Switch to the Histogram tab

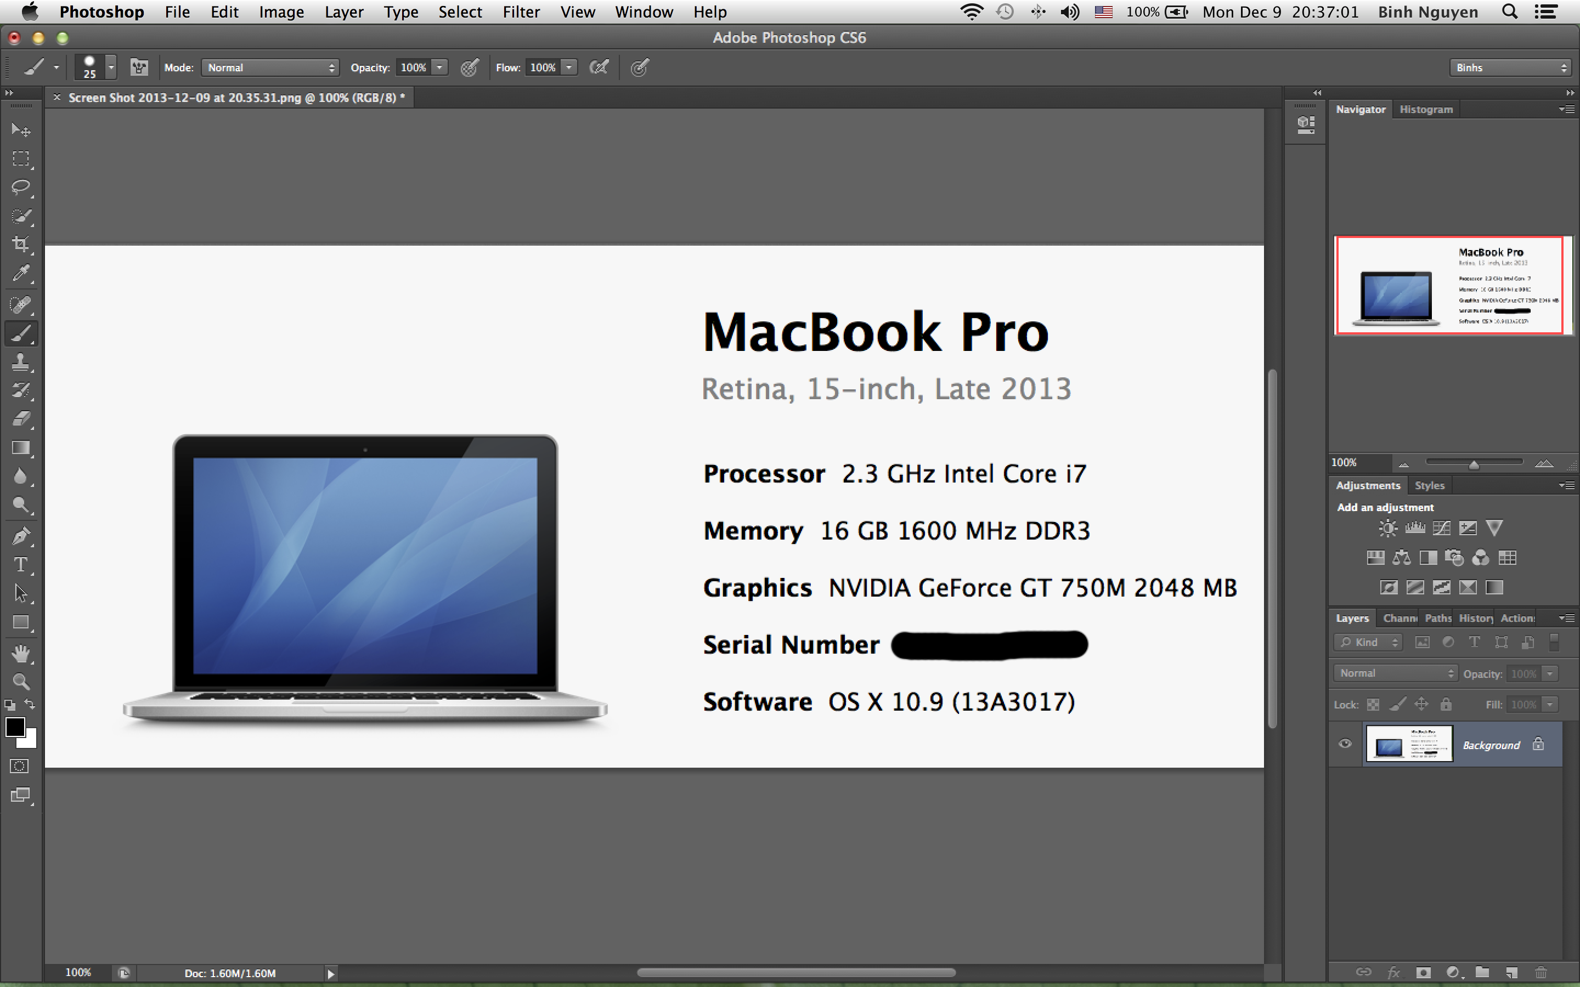tap(1425, 109)
